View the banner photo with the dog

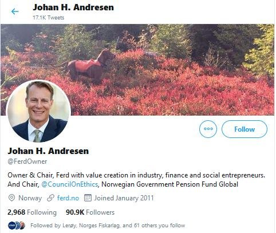138,70
